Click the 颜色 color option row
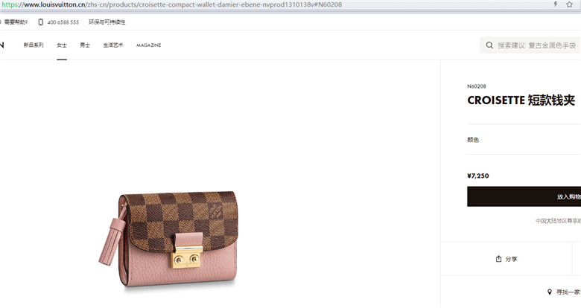Screen dimensions: 581x308 pyautogui.click(x=524, y=140)
